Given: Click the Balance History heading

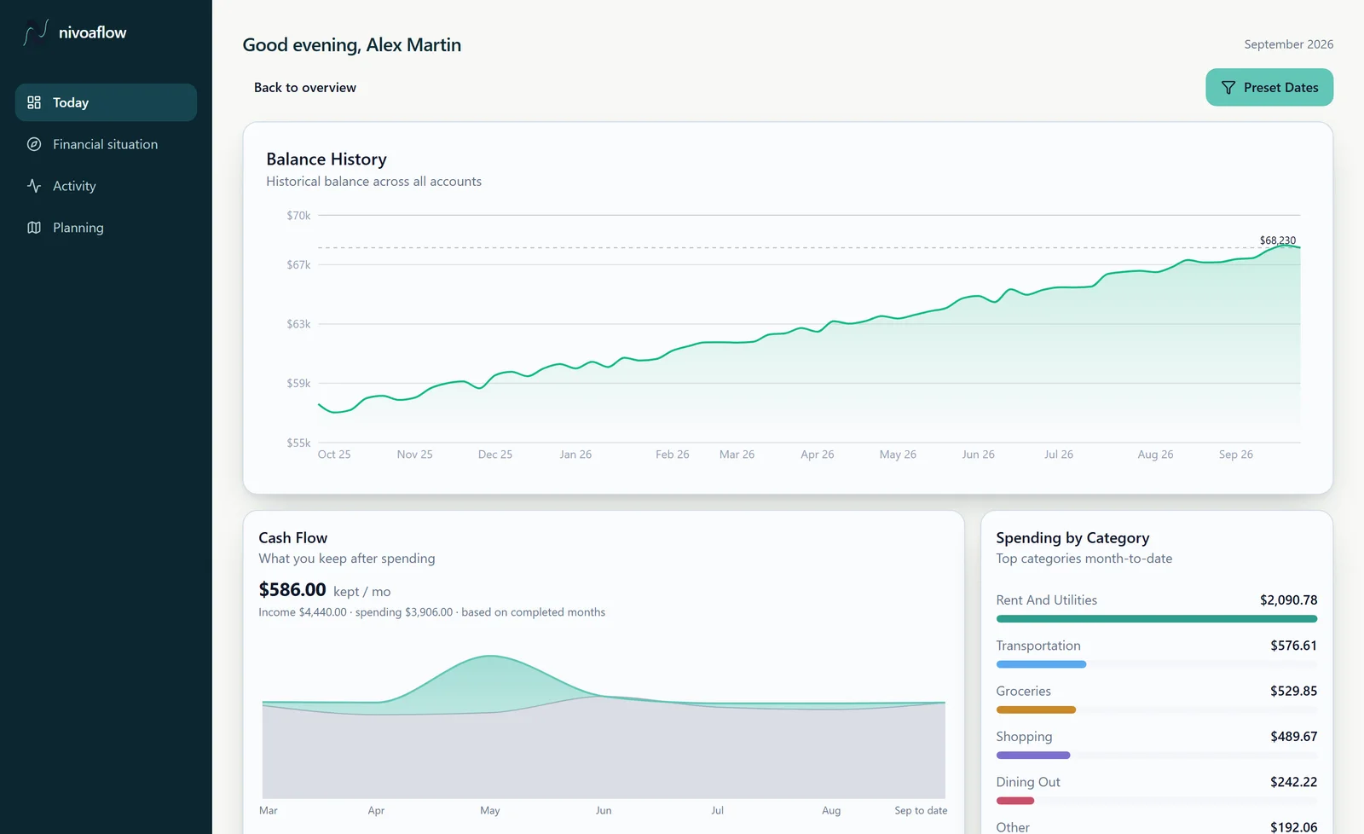Looking at the screenshot, I should [x=327, y=159].
